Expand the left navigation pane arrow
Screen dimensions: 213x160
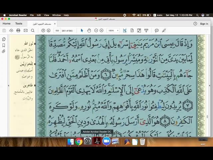(9, 86)
